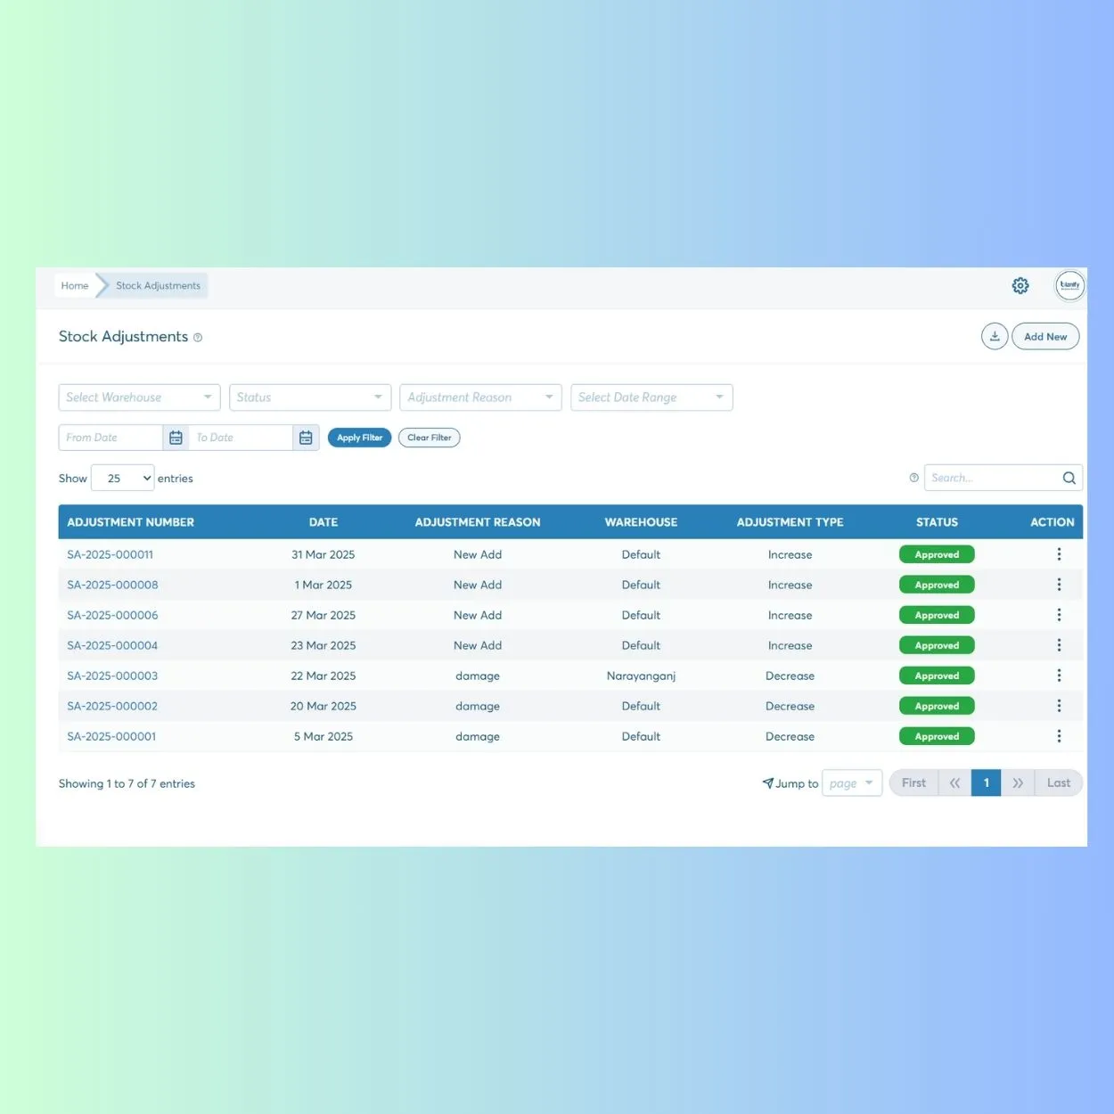Screen dimensions: 1114x1114
Task: Click the search magnifier icon
Action: pos(1069,479)
